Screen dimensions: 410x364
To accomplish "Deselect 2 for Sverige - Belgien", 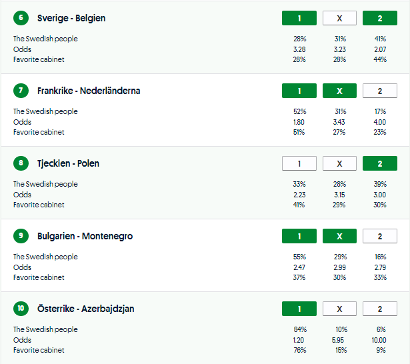I will coord(379,18).
